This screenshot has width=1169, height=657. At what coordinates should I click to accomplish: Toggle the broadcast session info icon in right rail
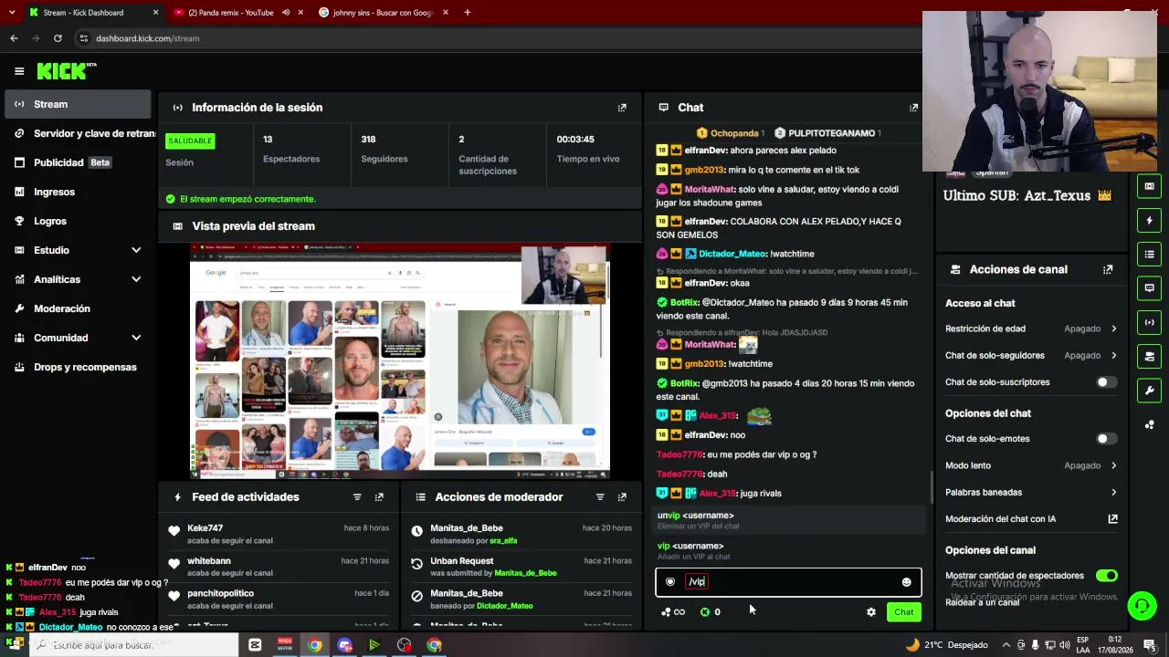point(1149,322)
